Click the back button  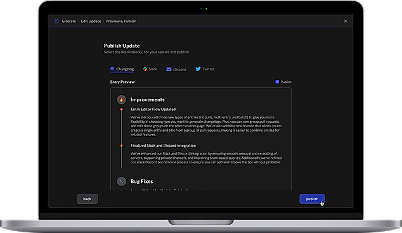[87, 199]
